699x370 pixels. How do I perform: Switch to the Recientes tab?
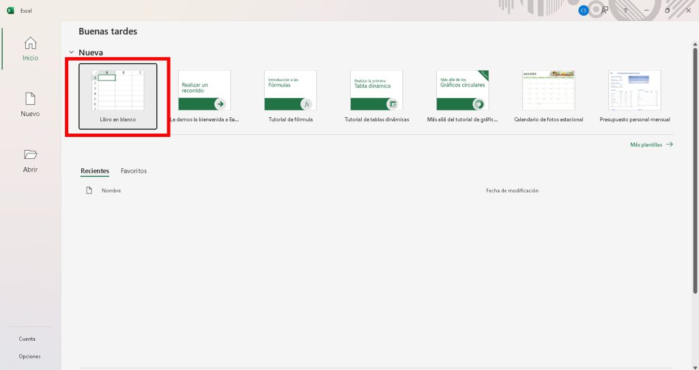(x=94, y=171)
